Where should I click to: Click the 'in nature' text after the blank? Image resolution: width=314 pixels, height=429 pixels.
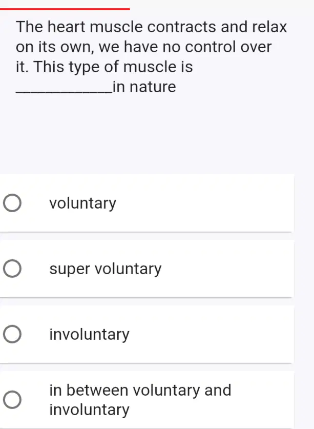(x=144, y=87)
